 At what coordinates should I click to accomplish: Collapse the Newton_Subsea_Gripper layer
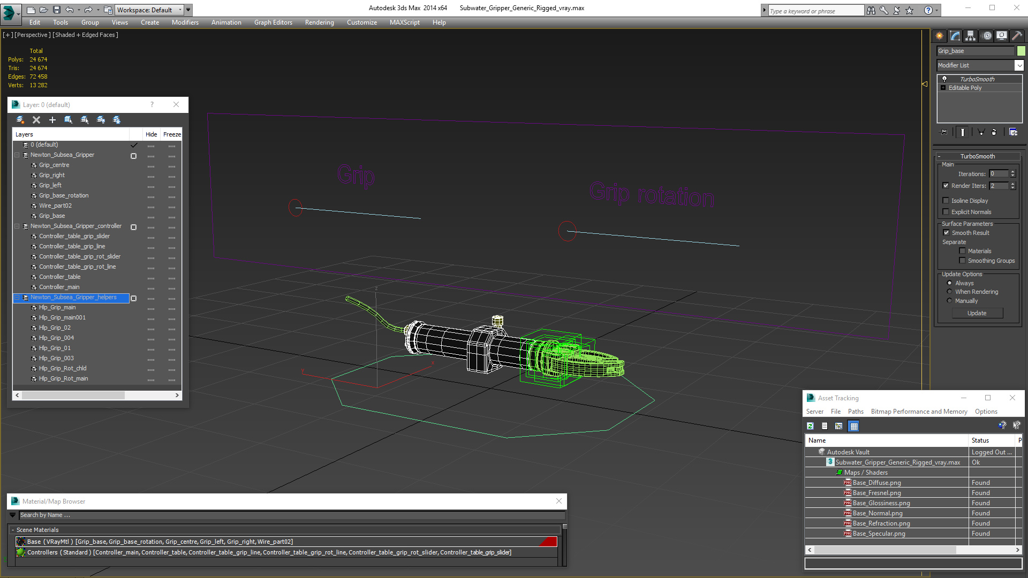pyautogui.click(x=17, y=155)
